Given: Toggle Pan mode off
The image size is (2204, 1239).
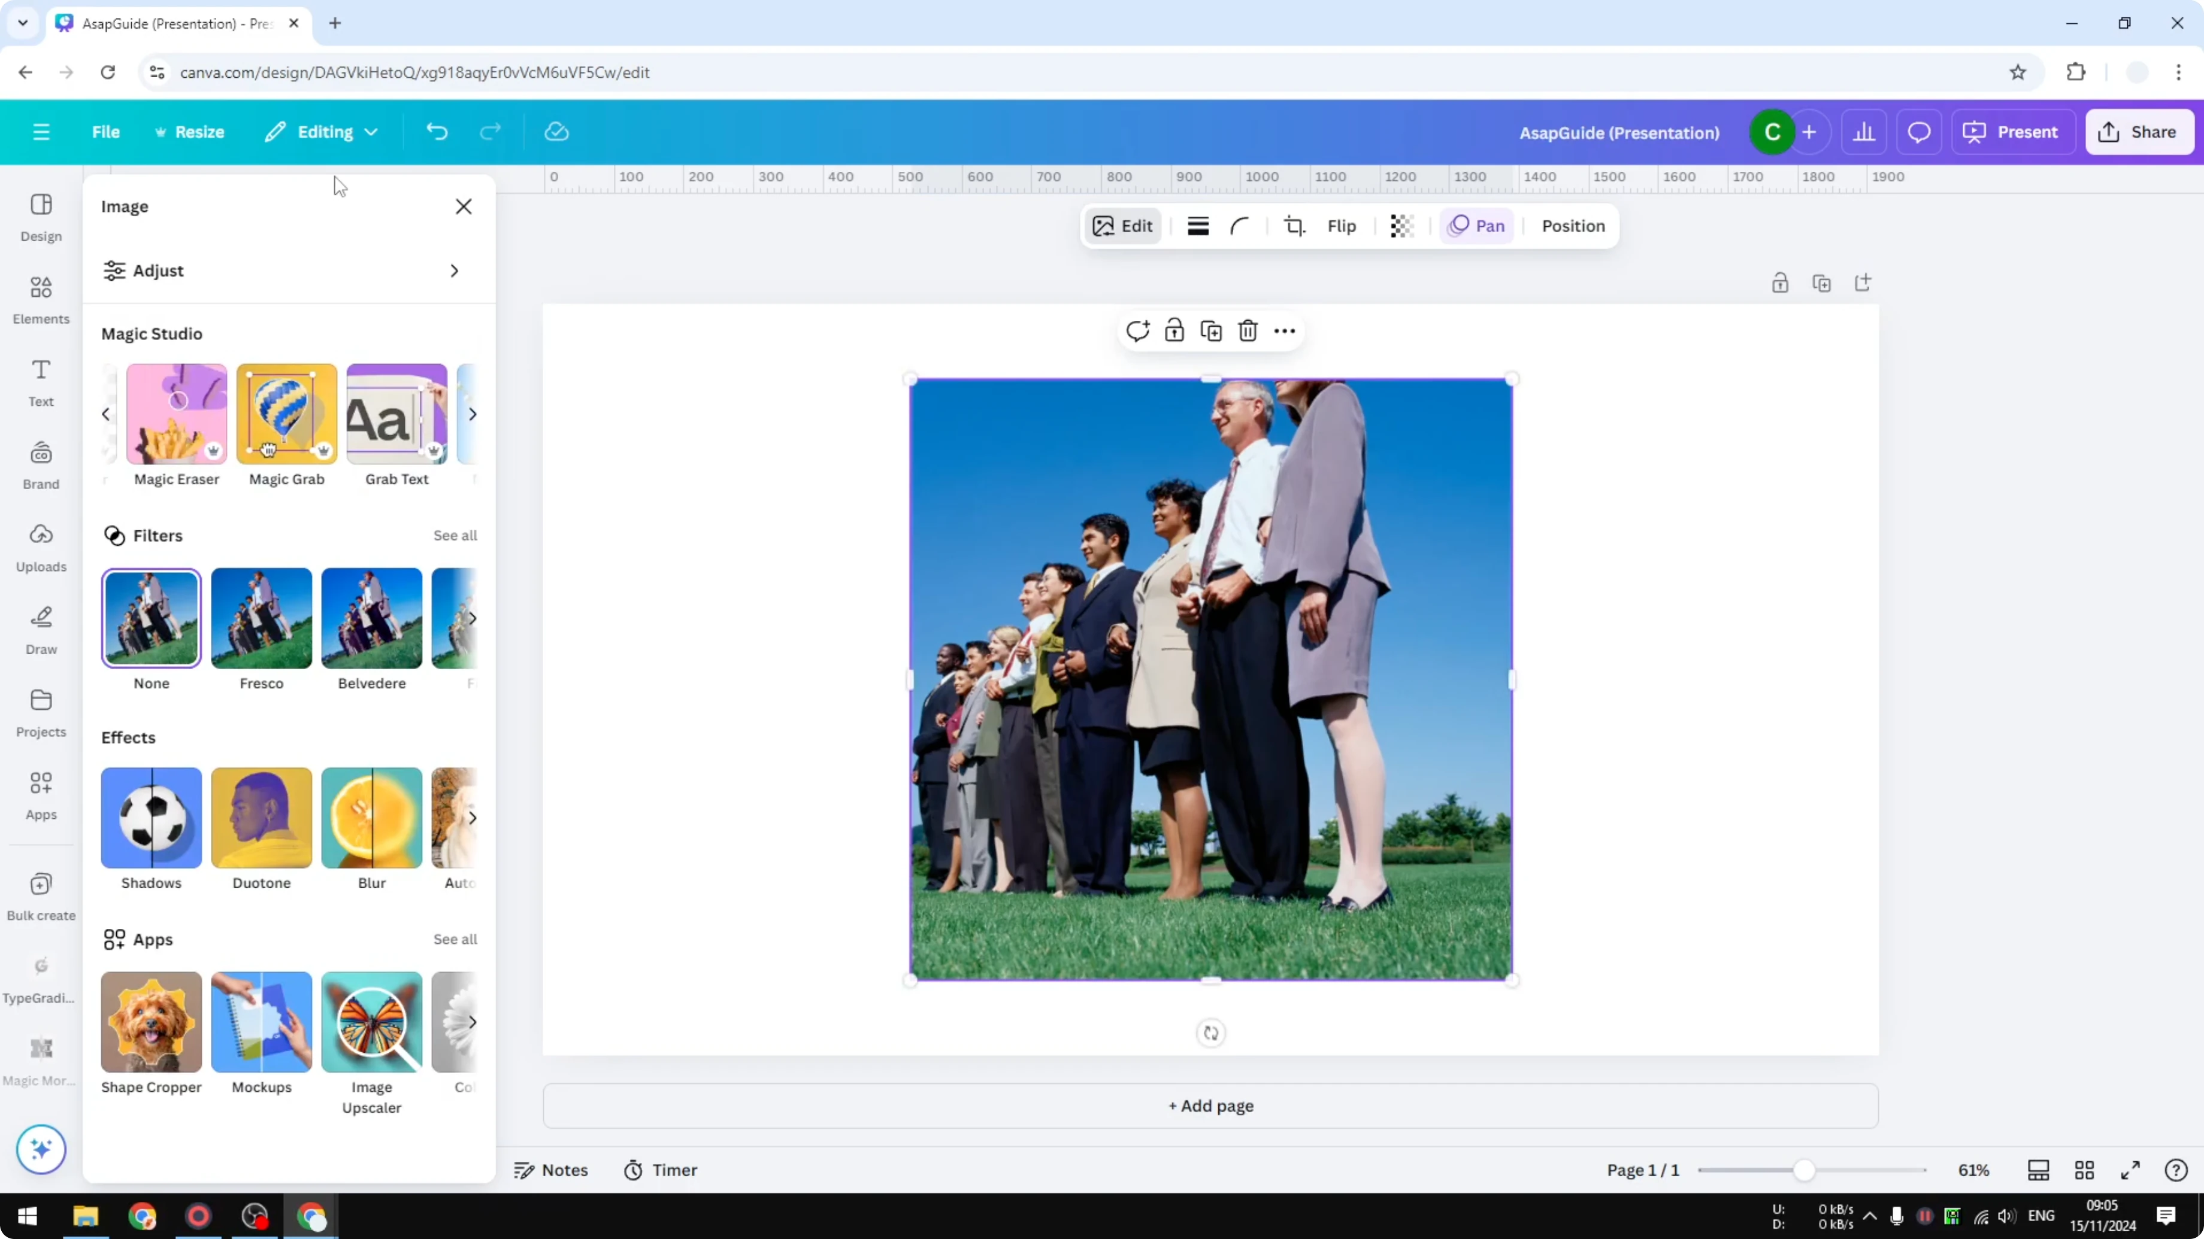Looking at the screenshot, I should tap(1476, 226).
